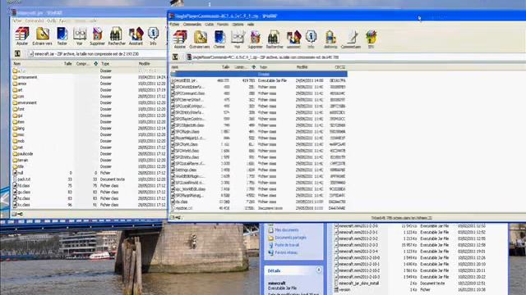
Task: Click up-folder icon in SinglePlayerCommands address bar
Action: point(175,57)
